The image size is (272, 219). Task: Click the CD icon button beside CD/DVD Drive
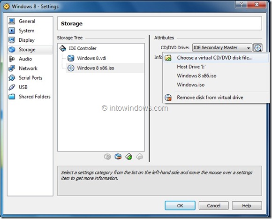click(x=257, y=48)
